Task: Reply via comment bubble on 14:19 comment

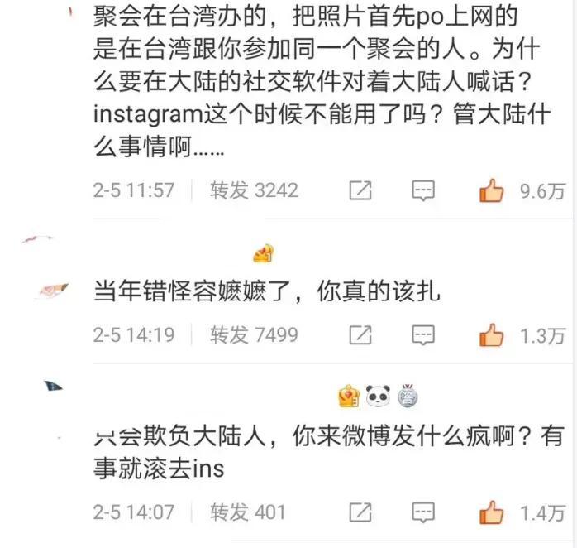Action: (423, 335)
